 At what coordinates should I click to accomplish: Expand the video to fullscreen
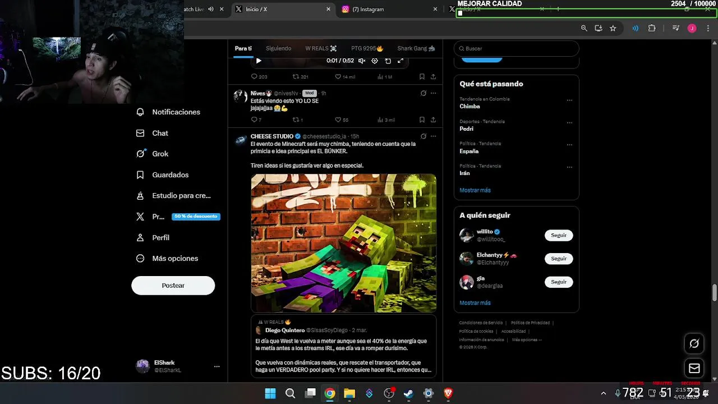point(401,61)
